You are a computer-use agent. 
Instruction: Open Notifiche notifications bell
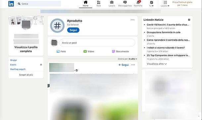click(x=138, y=4)
